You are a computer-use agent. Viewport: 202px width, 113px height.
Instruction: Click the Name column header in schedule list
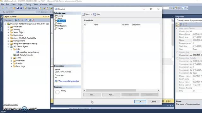[x=96, y=24]
